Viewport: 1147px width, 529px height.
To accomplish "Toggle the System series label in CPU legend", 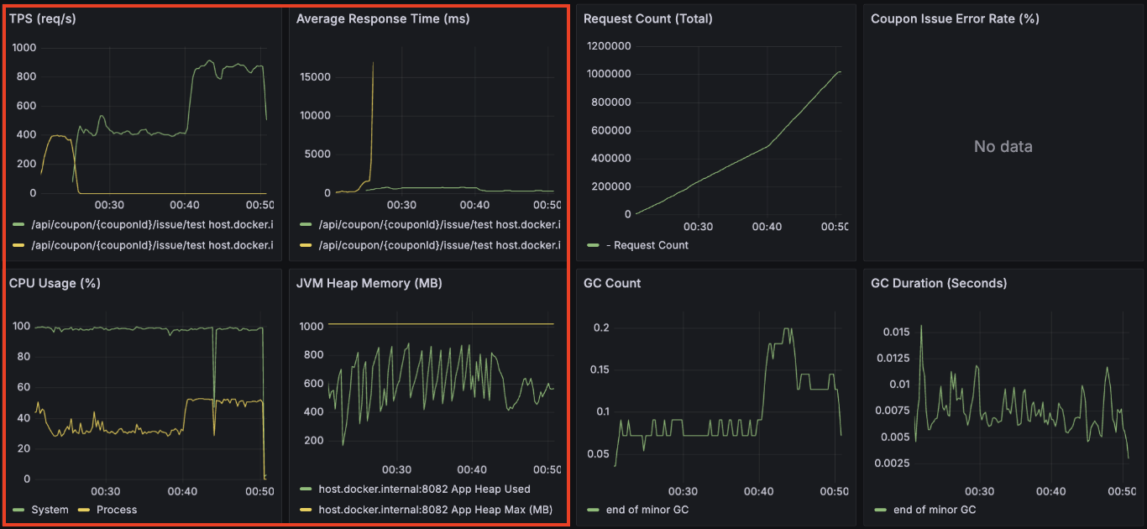I will [x=50, y=510].
